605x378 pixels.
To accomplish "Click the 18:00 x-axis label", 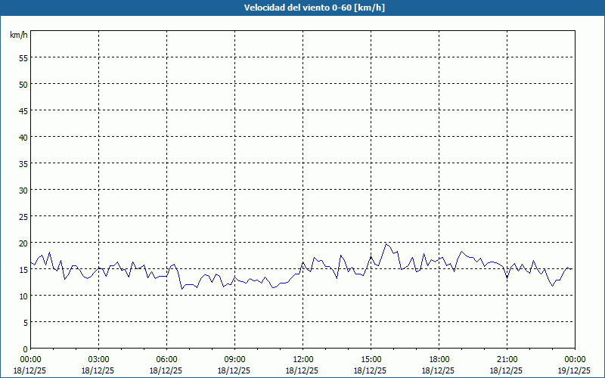I will click(439, 359).
